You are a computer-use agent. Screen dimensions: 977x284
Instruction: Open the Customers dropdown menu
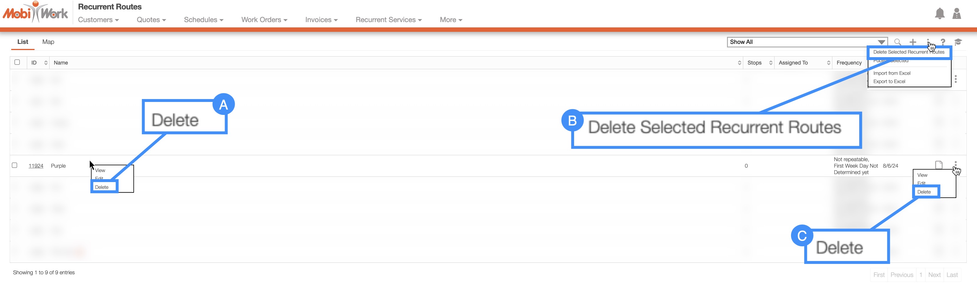pyautogui.click(x=98, y=20)
